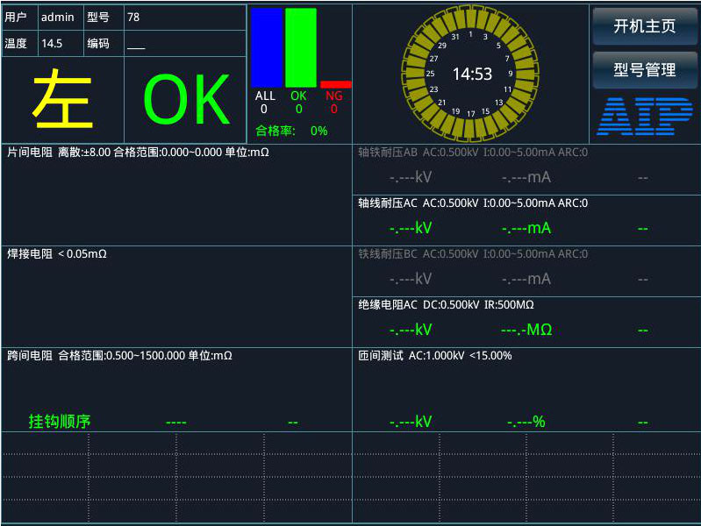
Task: Open the 开机主页 home page
Action: [645, 26]
